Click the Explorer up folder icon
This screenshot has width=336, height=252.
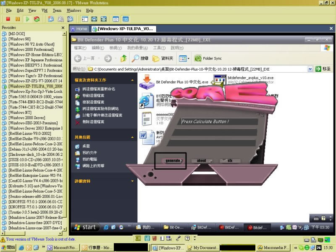coord(123,58)
